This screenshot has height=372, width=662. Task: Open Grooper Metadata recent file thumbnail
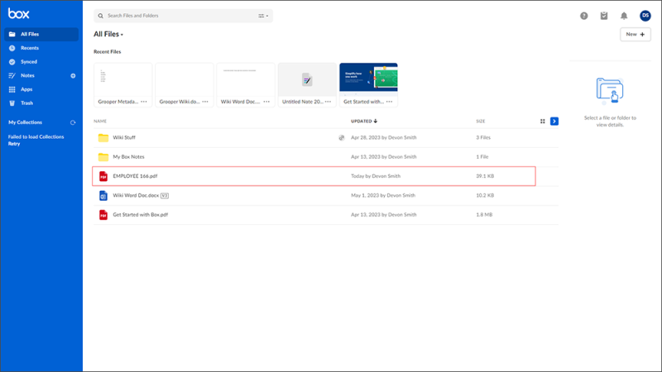click(x=122, y=80)
